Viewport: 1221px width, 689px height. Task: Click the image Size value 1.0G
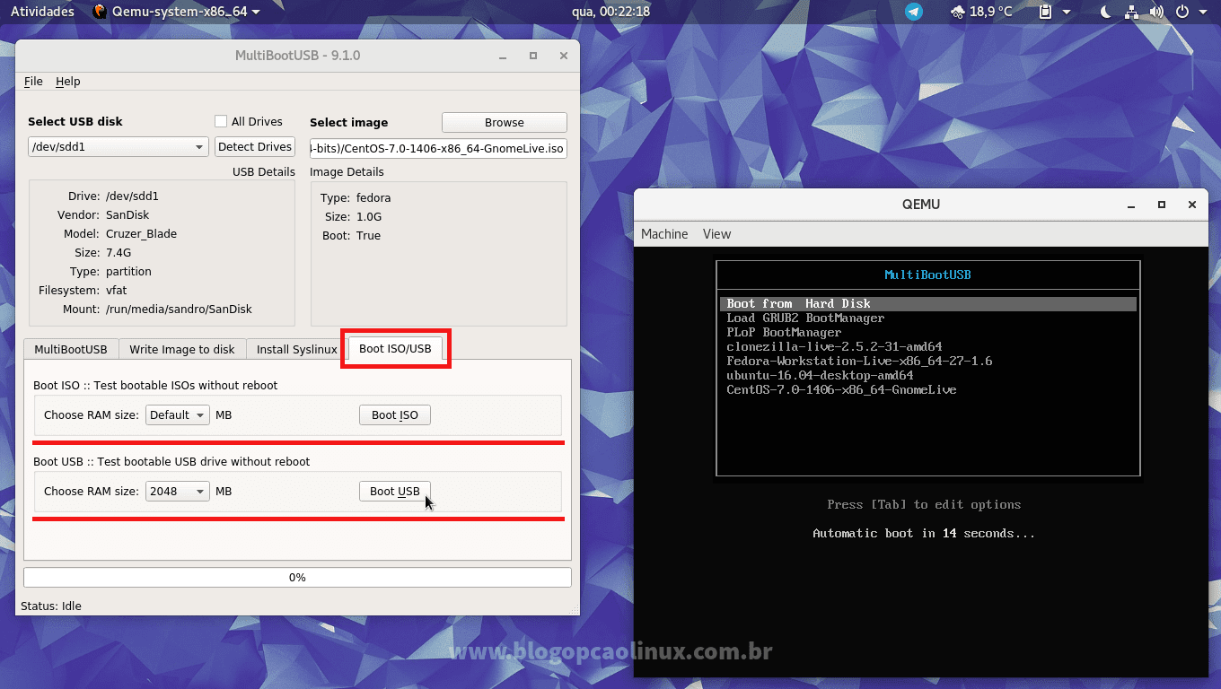click(369, 216)
